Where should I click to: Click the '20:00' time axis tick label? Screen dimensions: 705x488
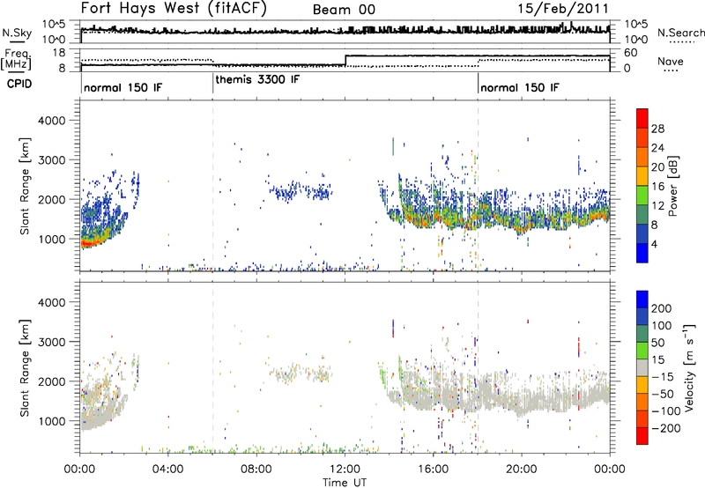coord(521,470)
